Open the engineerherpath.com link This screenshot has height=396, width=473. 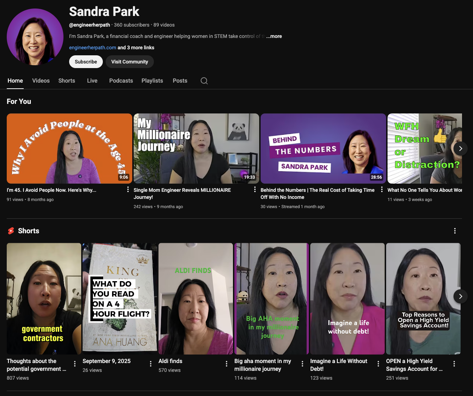93,48
